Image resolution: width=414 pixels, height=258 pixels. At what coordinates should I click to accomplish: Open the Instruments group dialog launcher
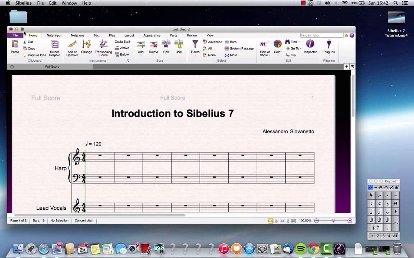[128, 61]
